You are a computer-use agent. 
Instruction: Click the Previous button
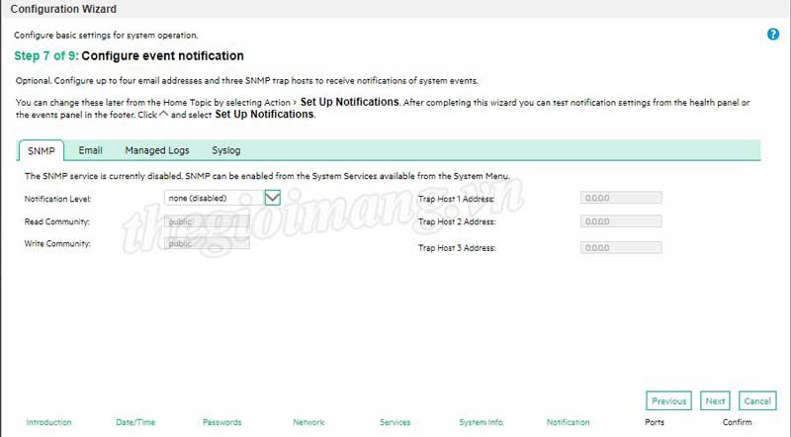668,401
